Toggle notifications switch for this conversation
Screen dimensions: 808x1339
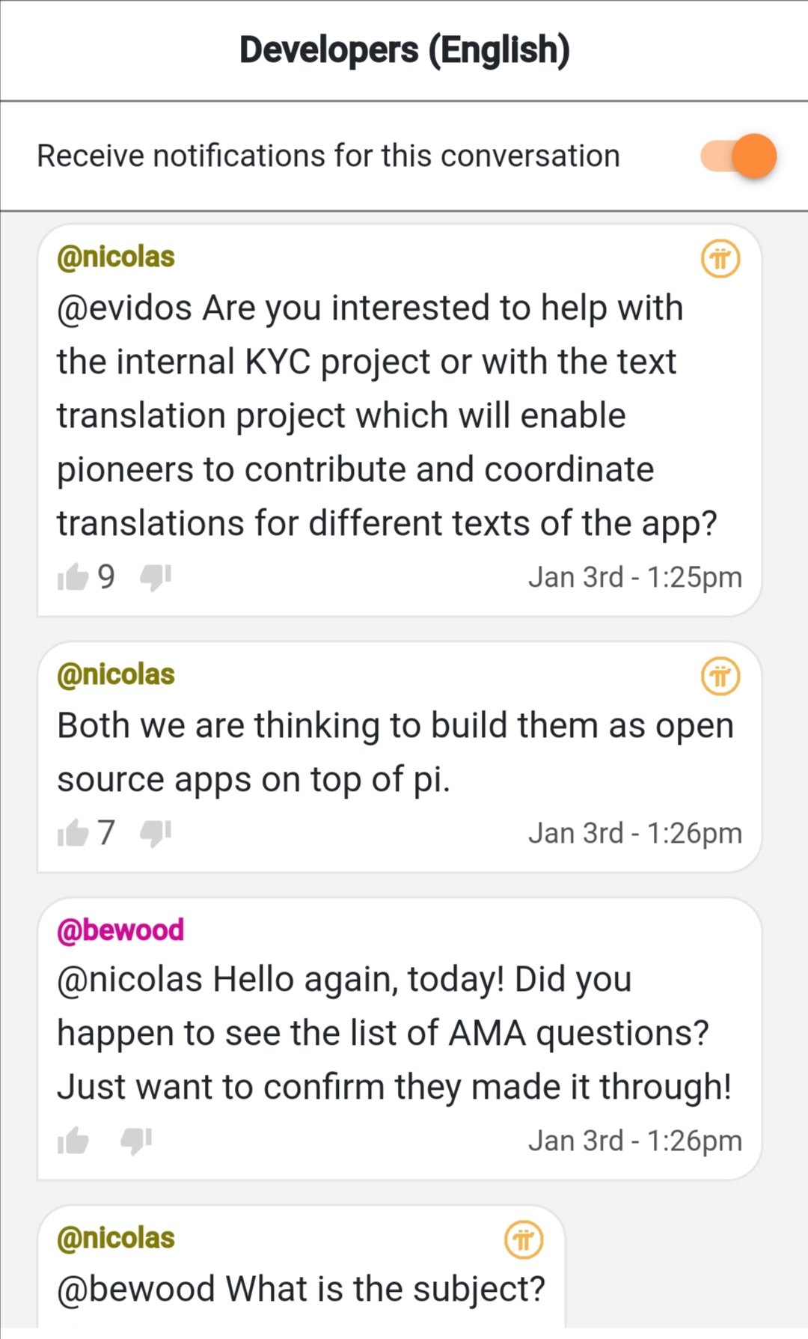pos(738,156)
